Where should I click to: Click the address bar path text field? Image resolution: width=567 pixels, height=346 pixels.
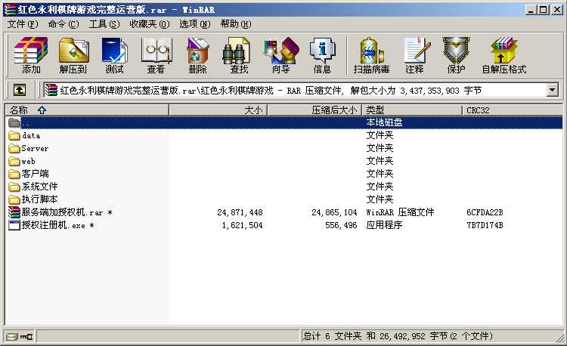[x=295, y=90]
